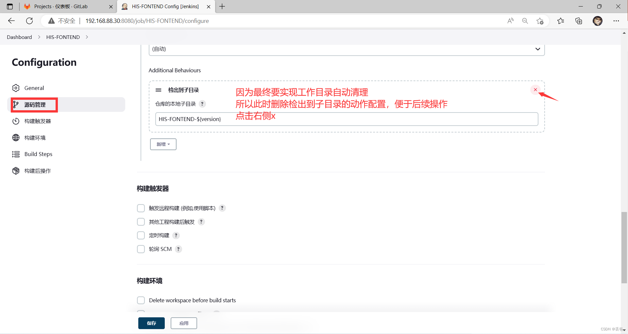Viewport: 628px width, 334px height.
Task: Enable 触发远程构建 checkbox
Action: pyautogui.click(x=141, y=208)
